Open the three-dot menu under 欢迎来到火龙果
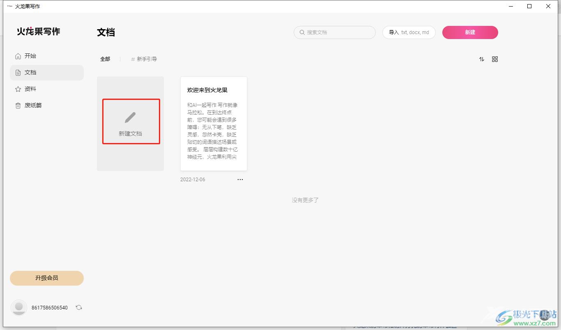 pyautogui.click(x=240, y=180)
